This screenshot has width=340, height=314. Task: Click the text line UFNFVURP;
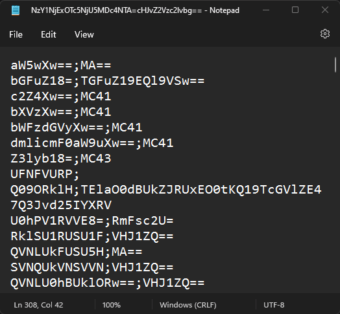pos(45,174)
